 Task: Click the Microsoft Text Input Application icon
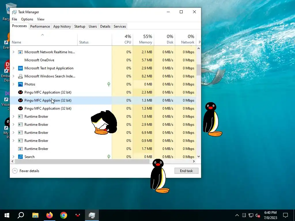[20, 68]
